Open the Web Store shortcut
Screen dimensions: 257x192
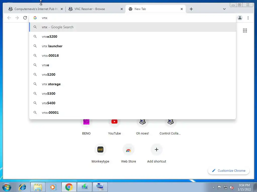point(128,153)
